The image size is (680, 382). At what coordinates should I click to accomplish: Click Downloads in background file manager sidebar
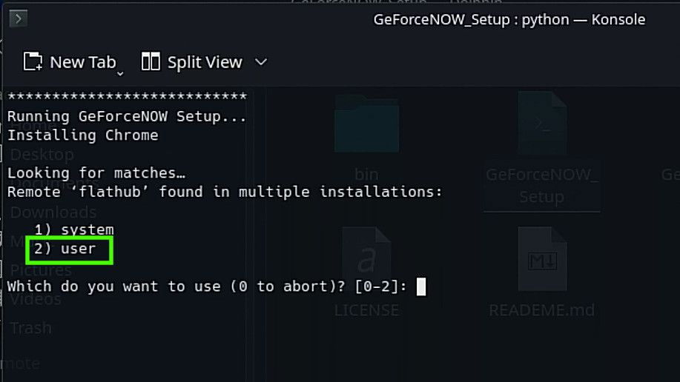click(x=53, y=212)
